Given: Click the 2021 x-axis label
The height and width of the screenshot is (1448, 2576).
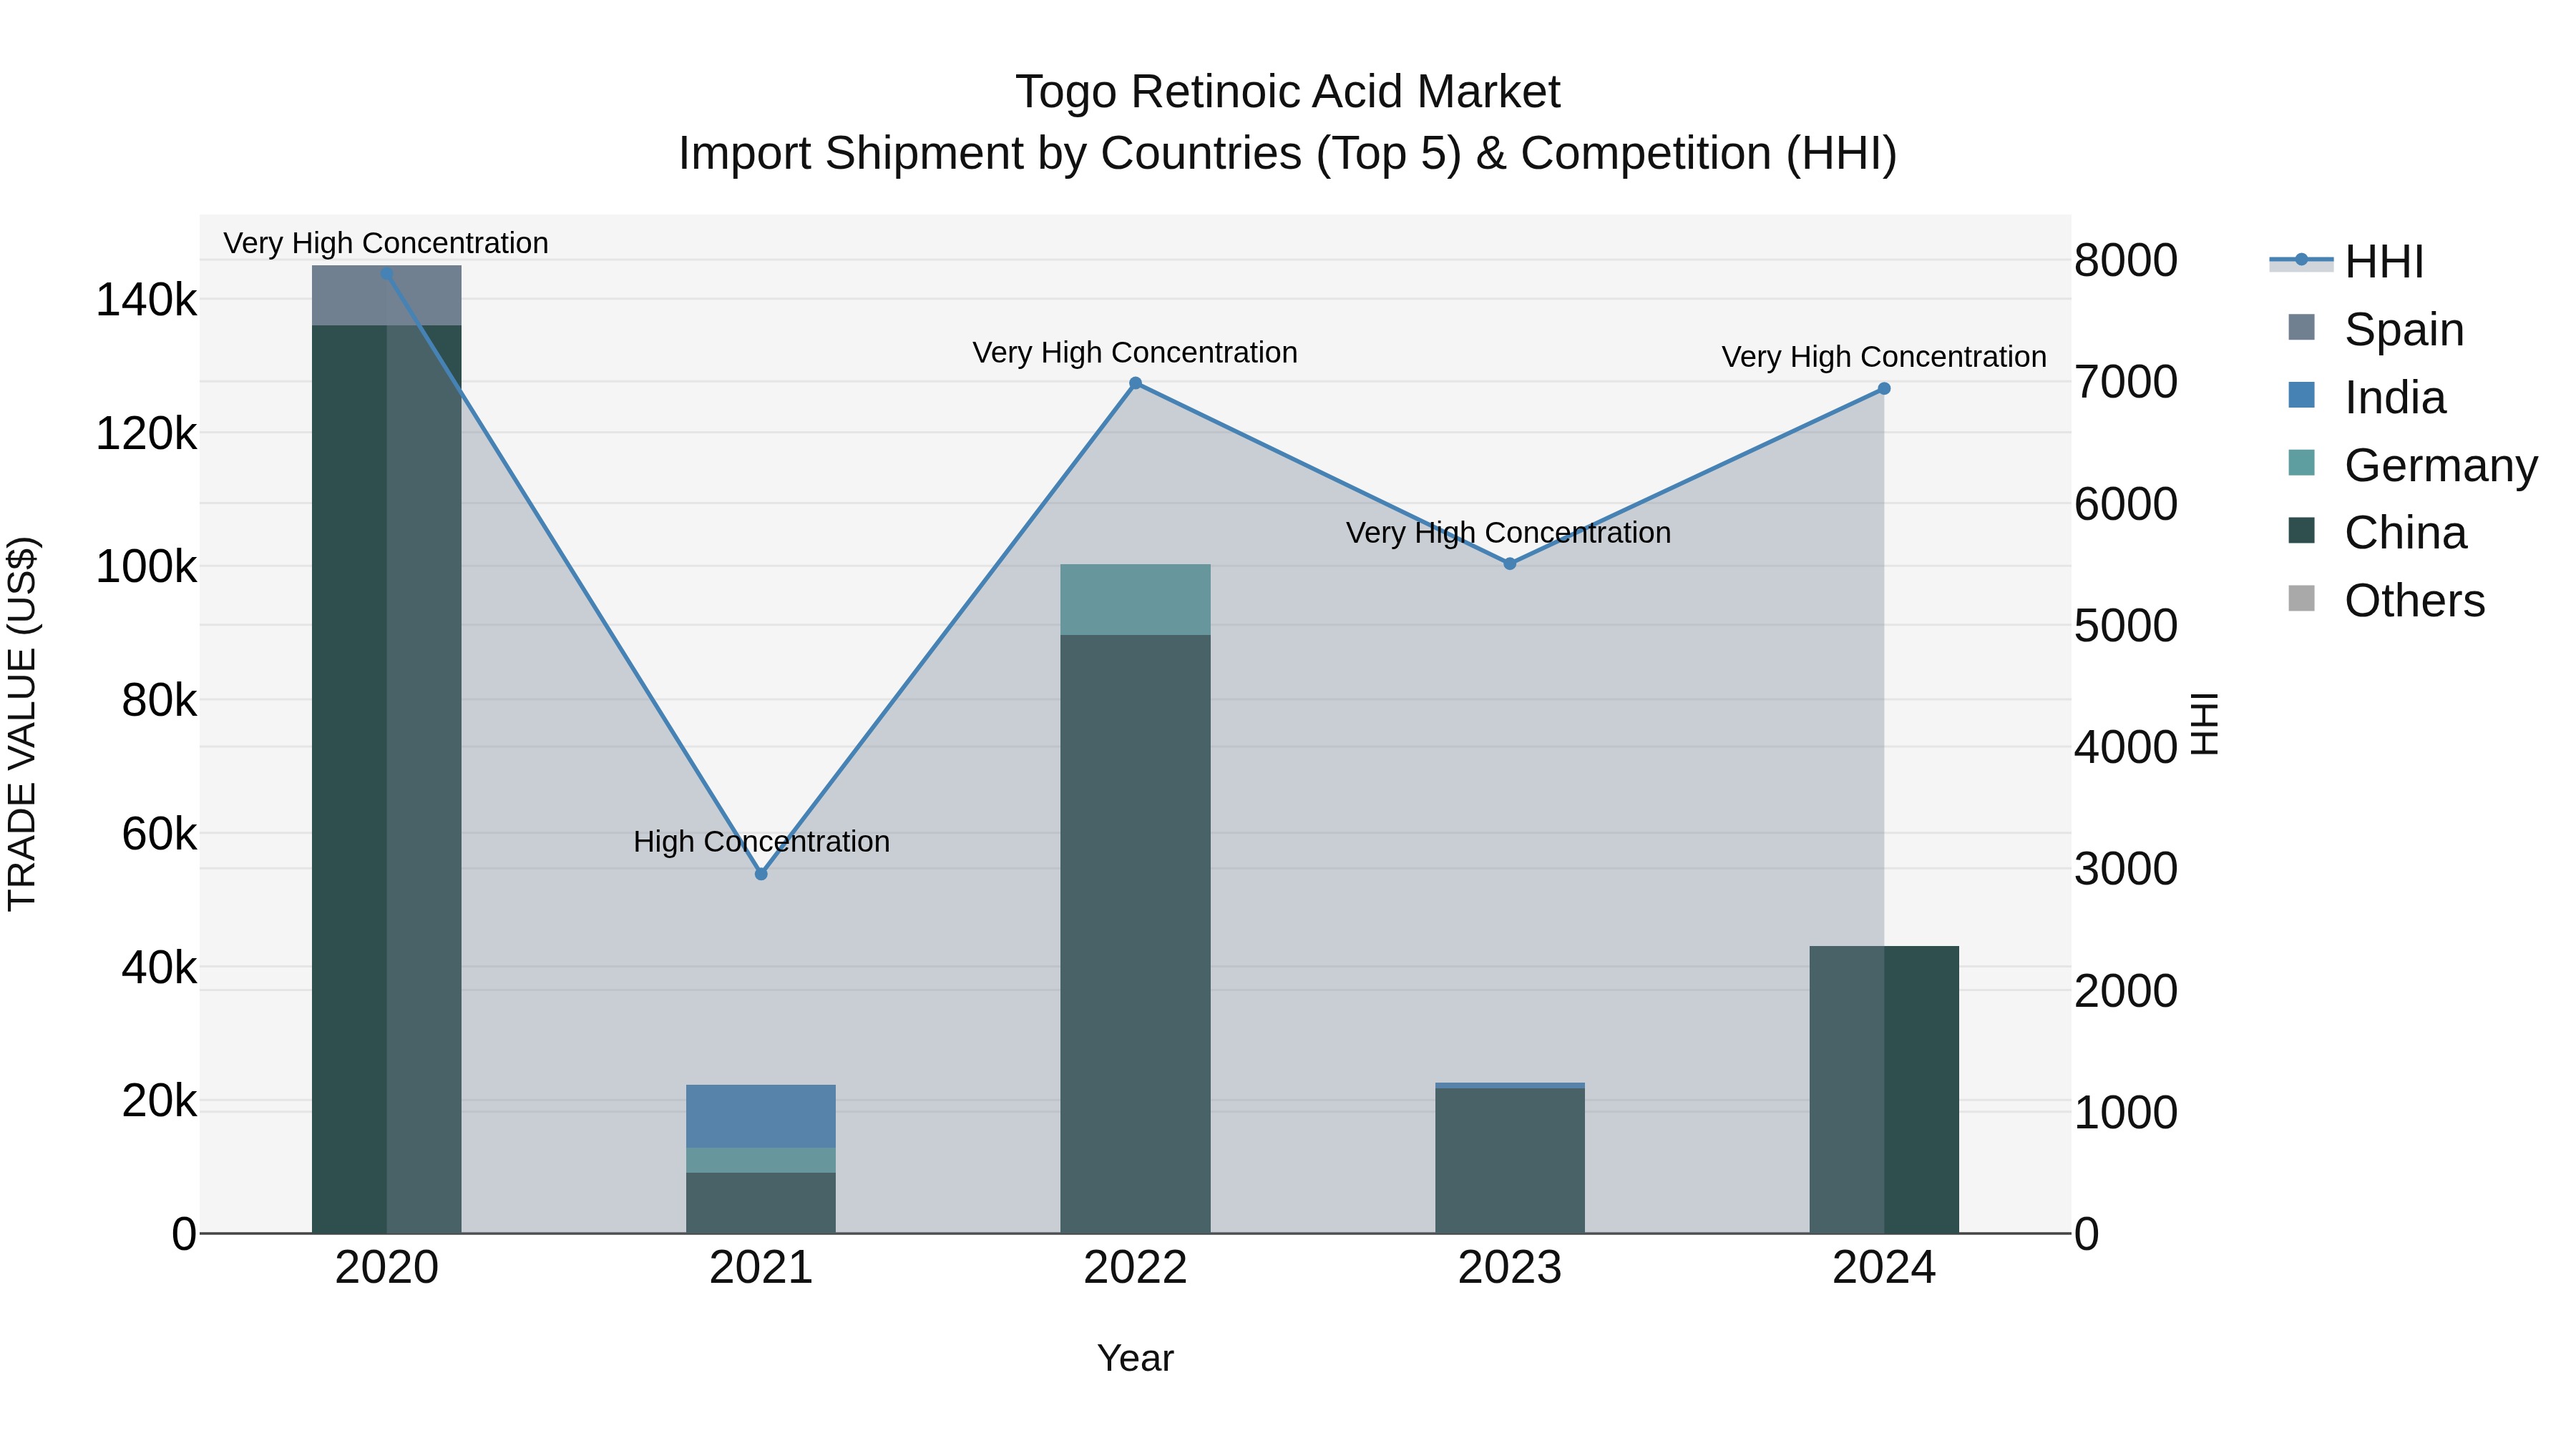Looking at the screenshot, I should click(x=761, y=1268).
